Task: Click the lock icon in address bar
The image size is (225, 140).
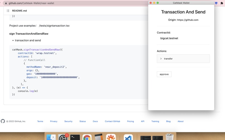Action: pos(6,3)
